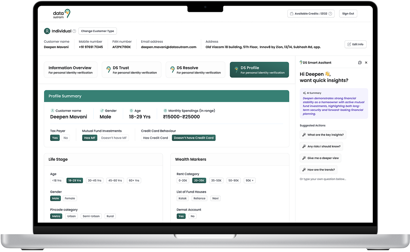
Task: Switch to the DS Resolve tab
Action: click(x=195, y=70)
